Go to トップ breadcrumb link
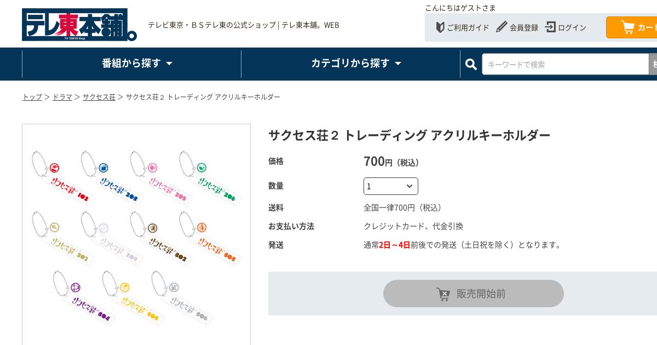This screenshot has height=345, width=657. (x=32, y=97)
